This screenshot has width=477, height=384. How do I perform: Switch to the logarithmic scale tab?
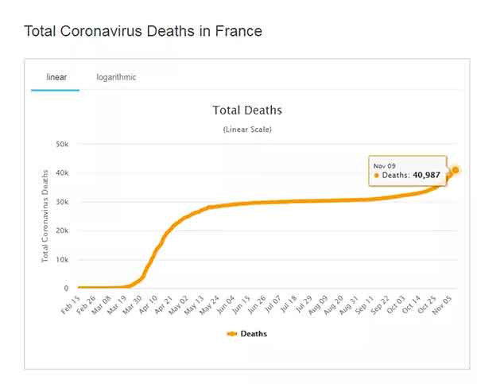click(116, 77)
